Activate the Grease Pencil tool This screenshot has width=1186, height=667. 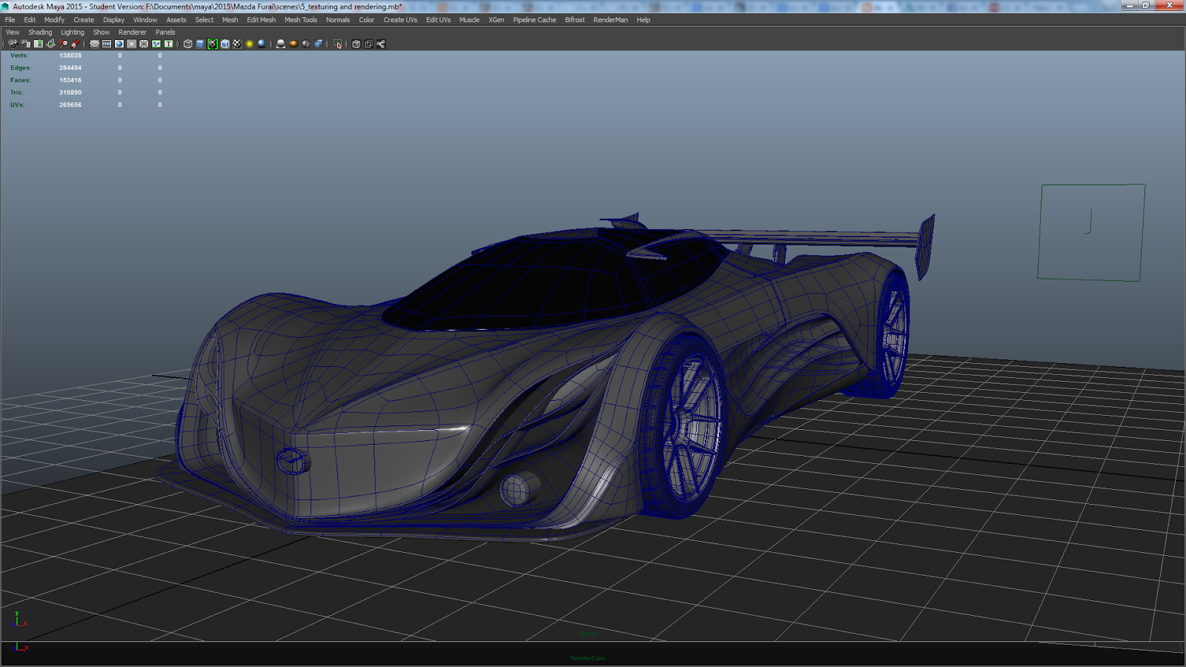[x=75, y=44]
